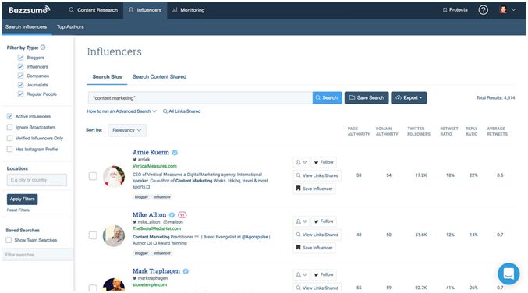Click the Filter searches input field
Viewport: 528px width, 293px height.
point(37,255)
